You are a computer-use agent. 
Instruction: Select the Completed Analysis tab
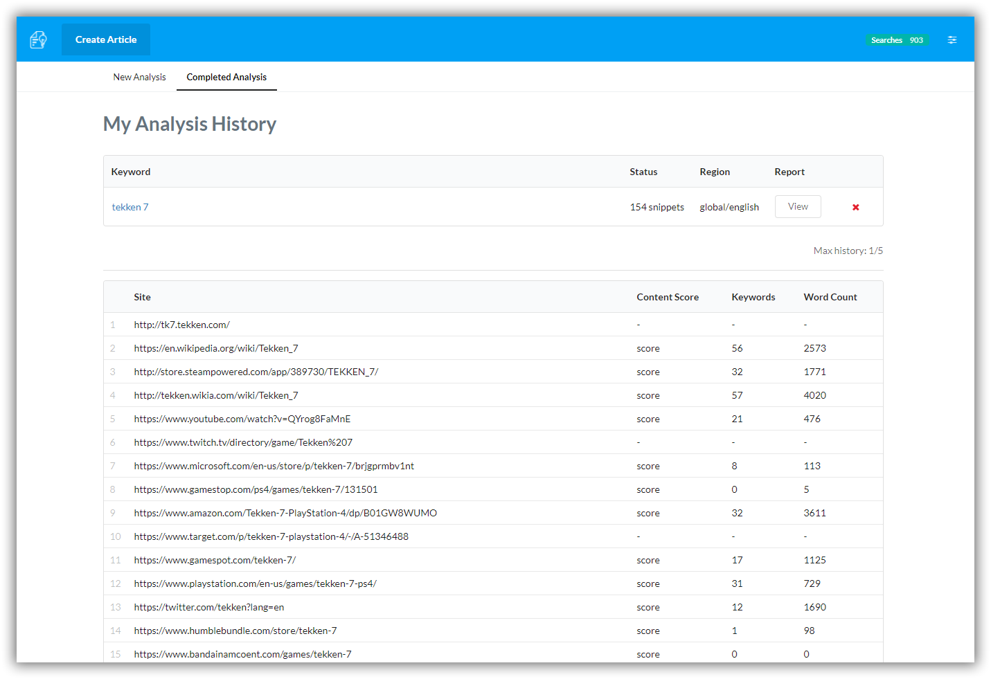click(226, 77)
